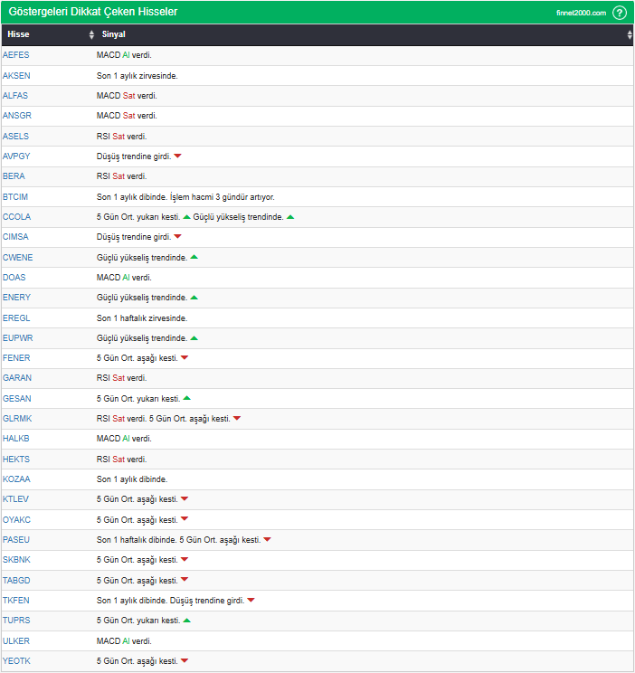Open the finnet2000.com link
The image size is (635, 673).
(581, 13)
